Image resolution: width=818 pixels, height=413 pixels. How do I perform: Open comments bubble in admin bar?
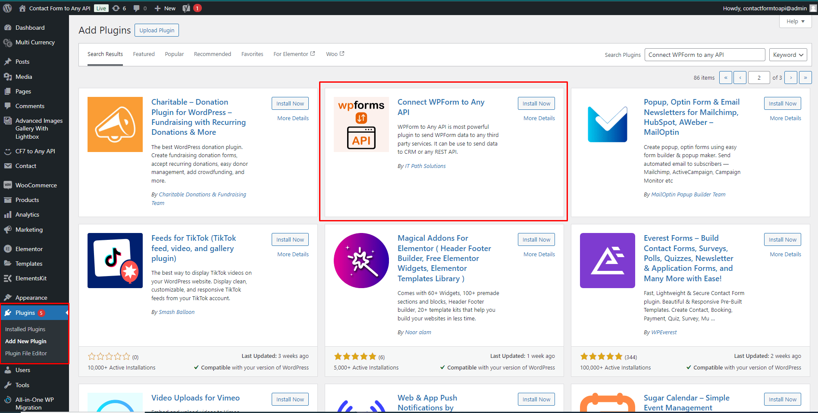click(x=140, y=8)
